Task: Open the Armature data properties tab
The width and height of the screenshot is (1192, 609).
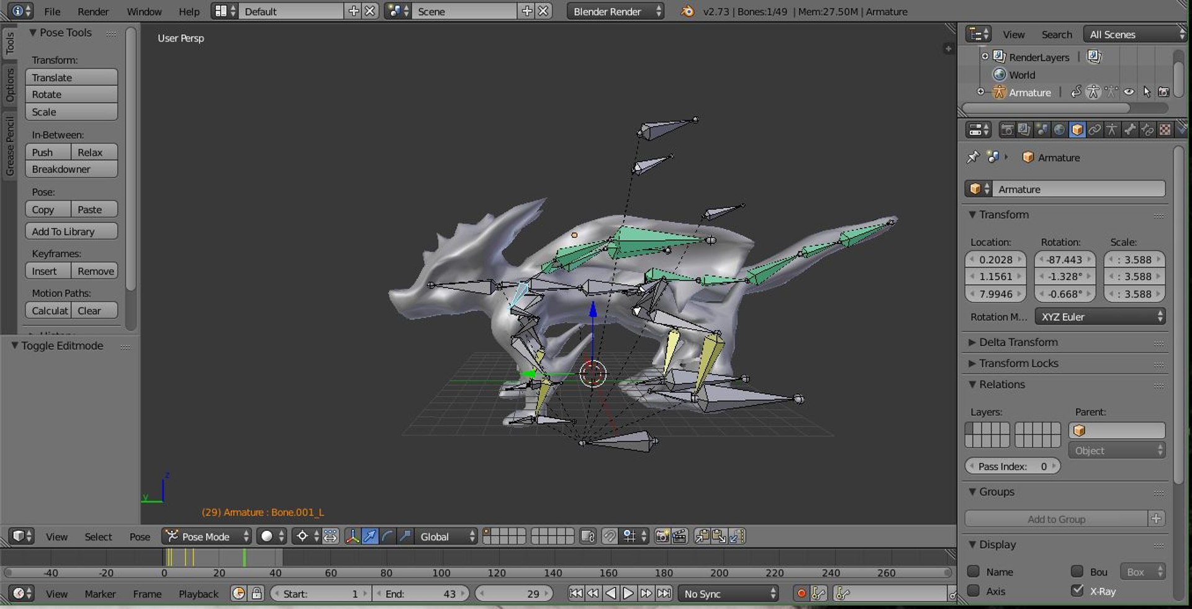Action: [x=1112, y=130]
